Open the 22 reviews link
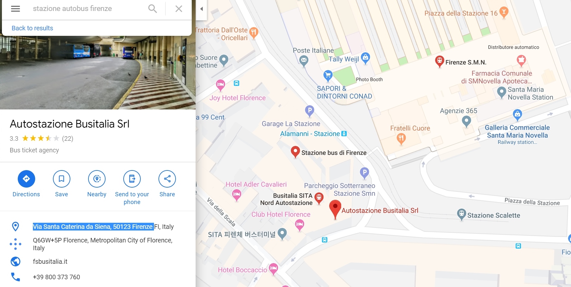This screenshot has width=571, height=287. click(x=67, y=138)
